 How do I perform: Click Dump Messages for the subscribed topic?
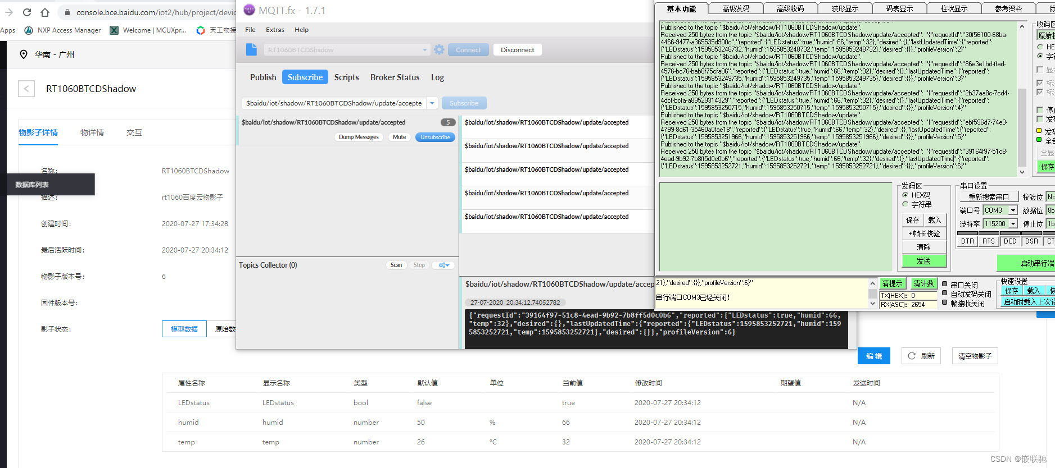pyautogui.click(x=359, y=137)
